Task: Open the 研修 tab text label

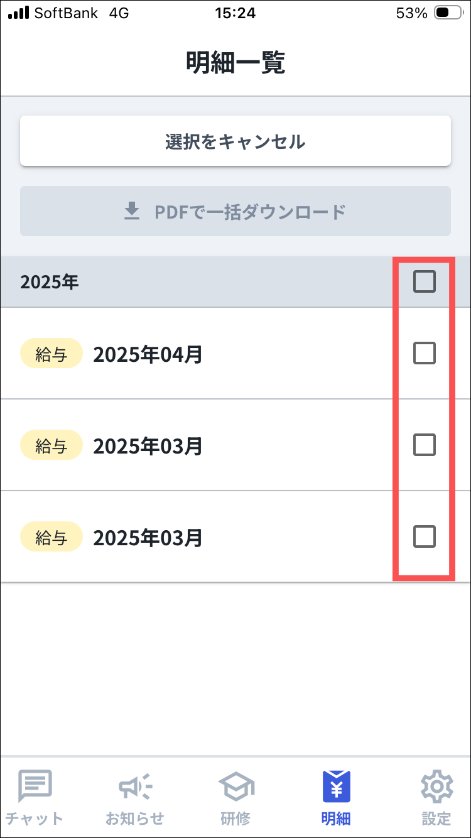Action: tap(235, 819)
